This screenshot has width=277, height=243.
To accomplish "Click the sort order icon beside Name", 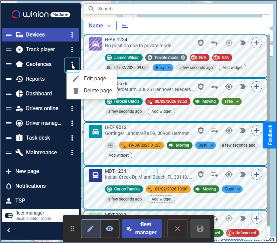I will click(125, 26).
